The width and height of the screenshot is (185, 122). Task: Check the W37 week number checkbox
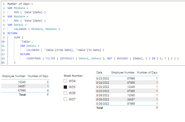(65, 99)
